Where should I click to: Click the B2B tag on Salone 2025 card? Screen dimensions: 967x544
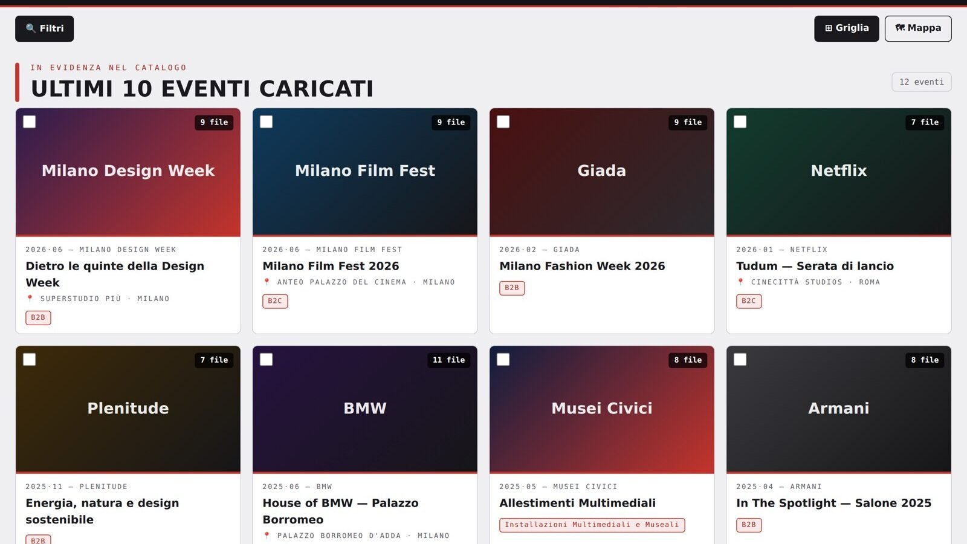click(749, 525)
